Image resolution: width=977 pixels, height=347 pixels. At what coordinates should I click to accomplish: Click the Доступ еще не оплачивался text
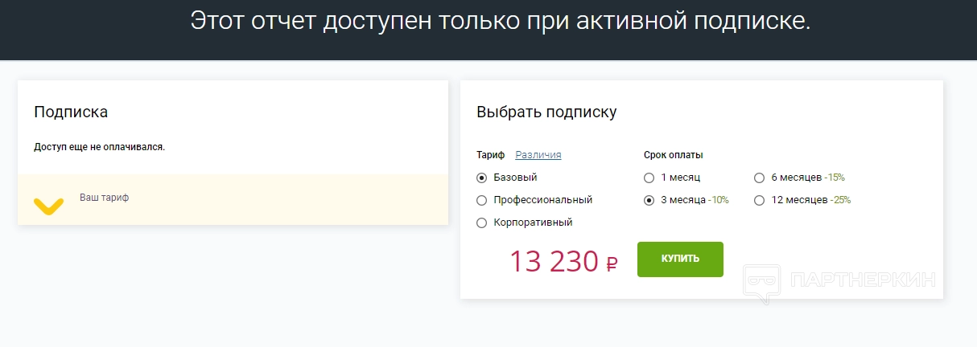pos(99,147)
